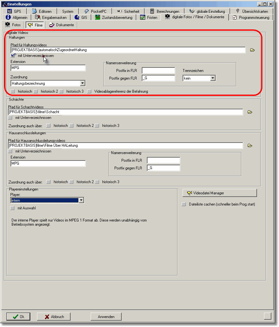Screen dimensions: 279x327
Task: Switch to the PocketPC tab
Action: pyautogui.click(x=95, y=11)
